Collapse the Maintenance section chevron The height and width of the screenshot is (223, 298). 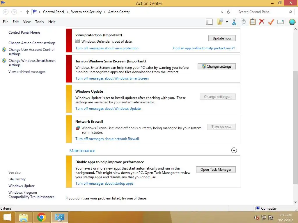(234, 150)
